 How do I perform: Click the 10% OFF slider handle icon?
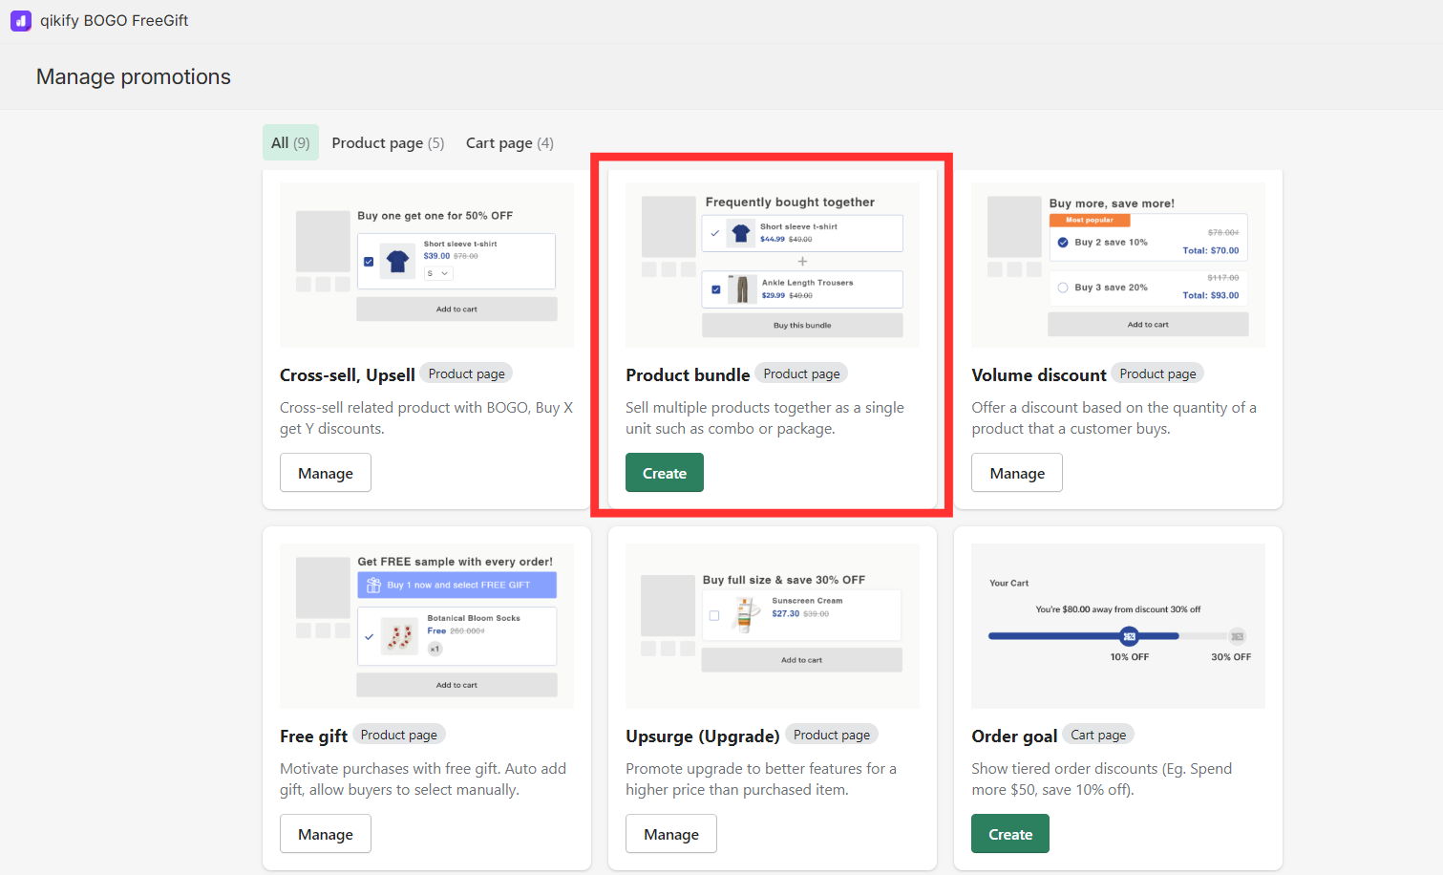pos(1129,636)
